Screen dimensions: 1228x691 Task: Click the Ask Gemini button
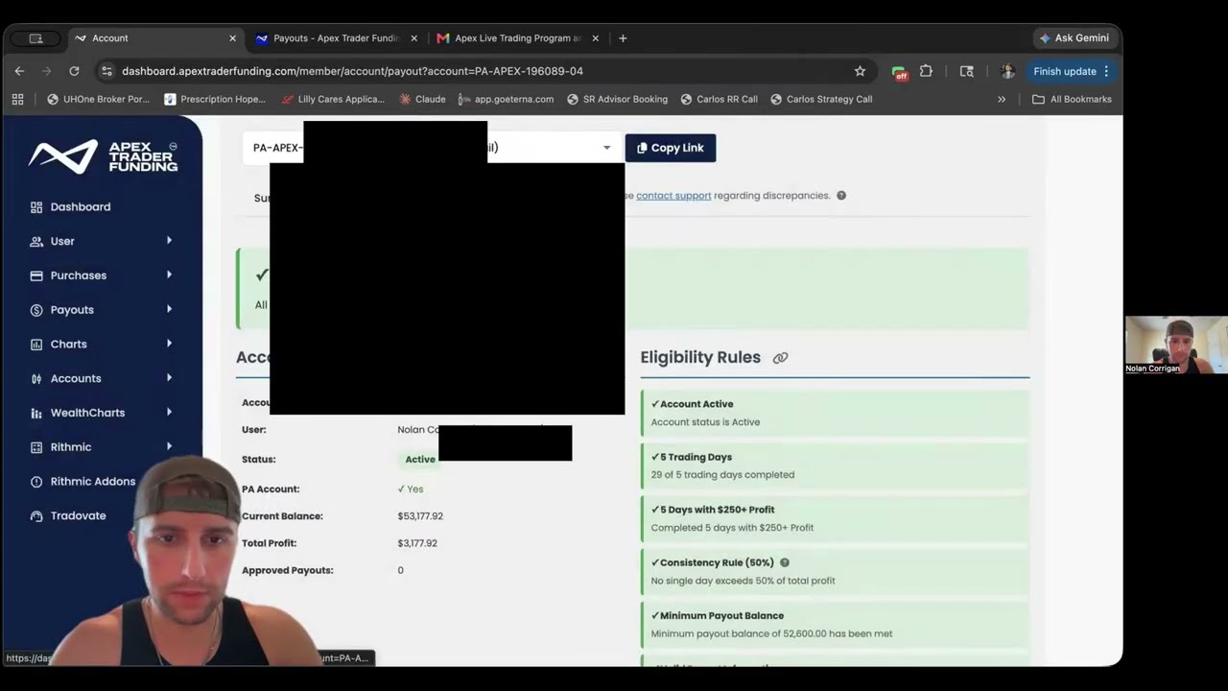coord(1074,38)
